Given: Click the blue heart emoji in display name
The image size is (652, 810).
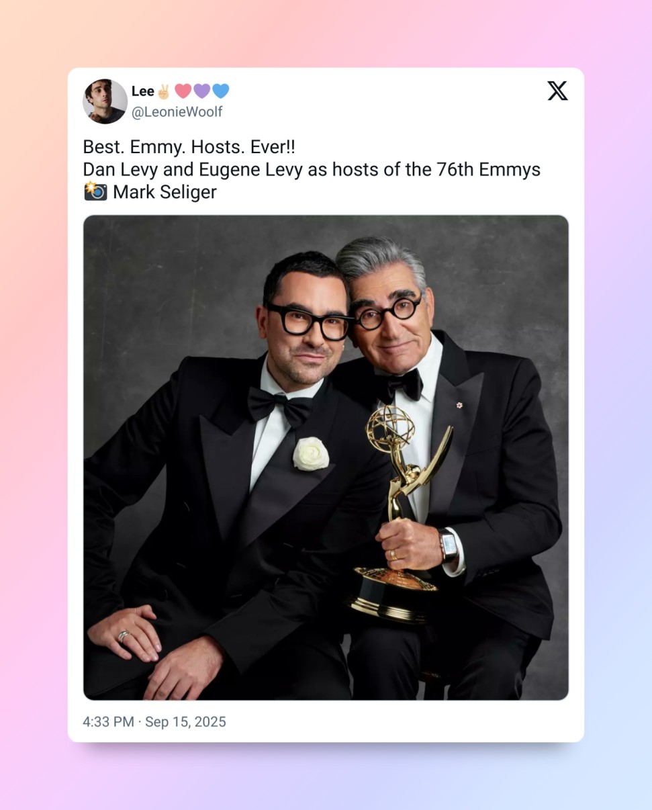Looking at the screenshot, I should point(220,91).
